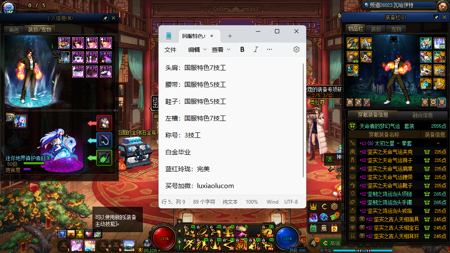Click the red pet equipment slot
Image resolution: width=450 pixels, height=253 pixels.
pyautogui.click(x=104, y=123)
